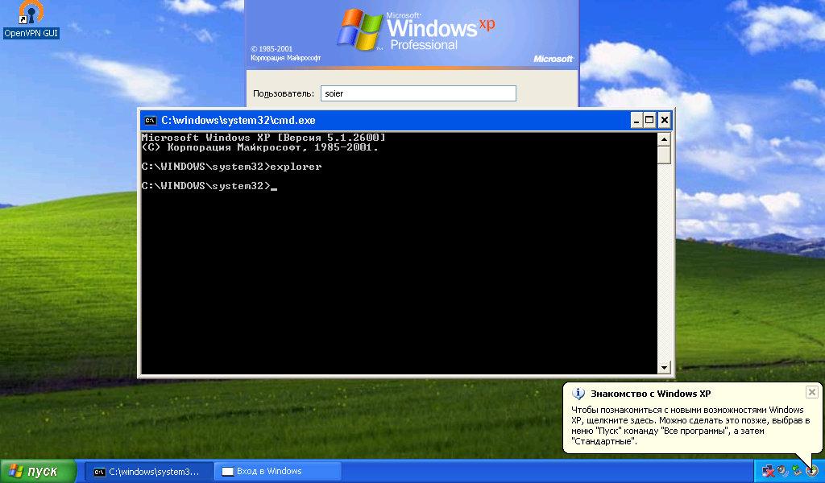Click the info icon in the balloon tip

pyautogui.click(x=578, y=394)
